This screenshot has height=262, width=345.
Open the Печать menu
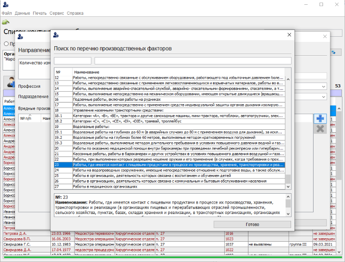(40, 13)
